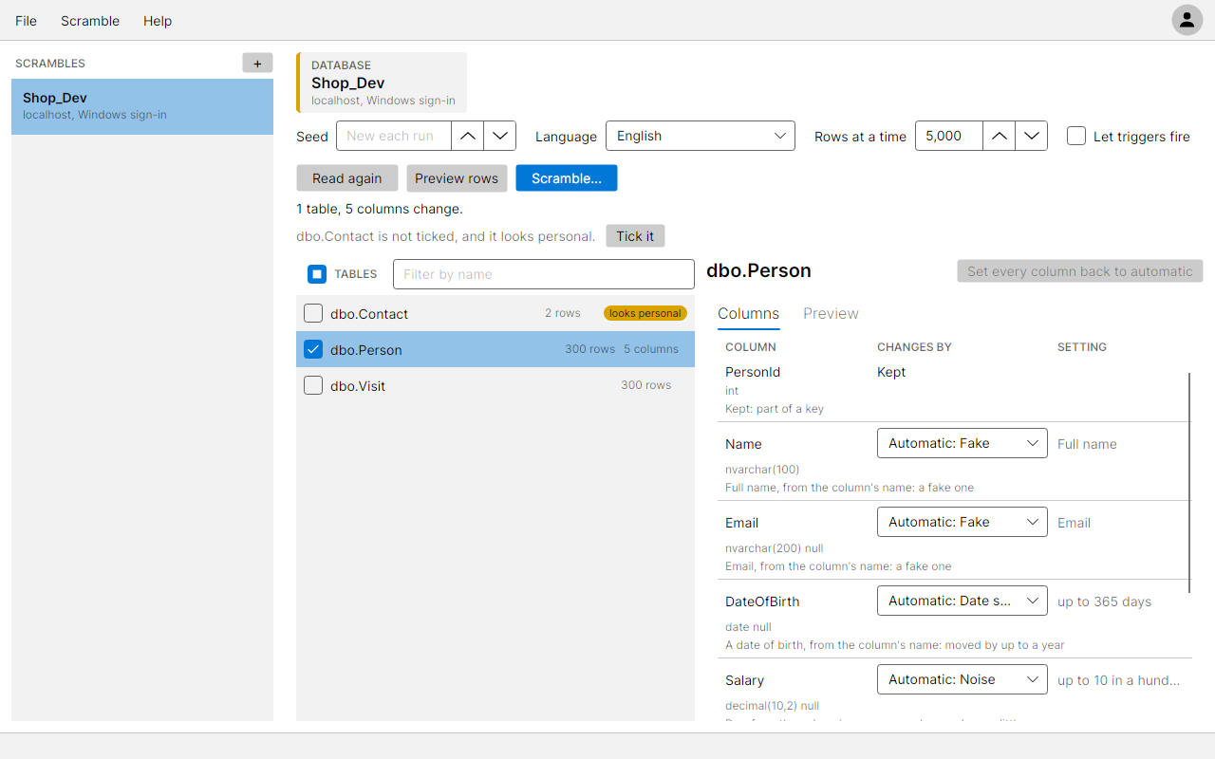
Task: Open the Name column method dropdown
Action: 962,443
